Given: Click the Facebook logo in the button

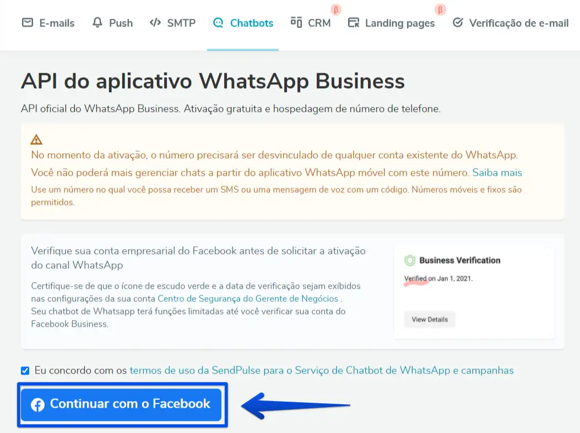Looking at the screenshot, I should [x=37, y=404].
